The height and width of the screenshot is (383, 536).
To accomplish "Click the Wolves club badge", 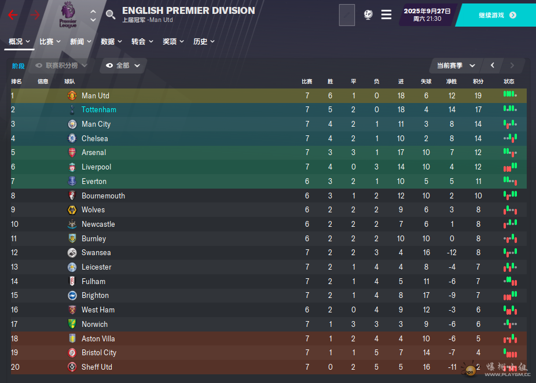I will point(72,210).
